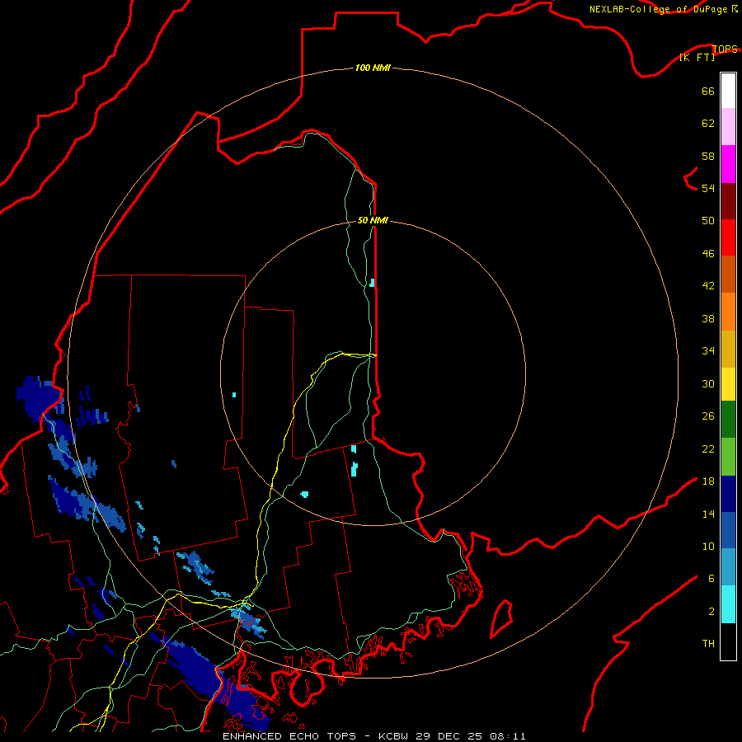Click the light blue 6-10 legend swatch
The image size is (742, 742).
(x=728, y=567)
